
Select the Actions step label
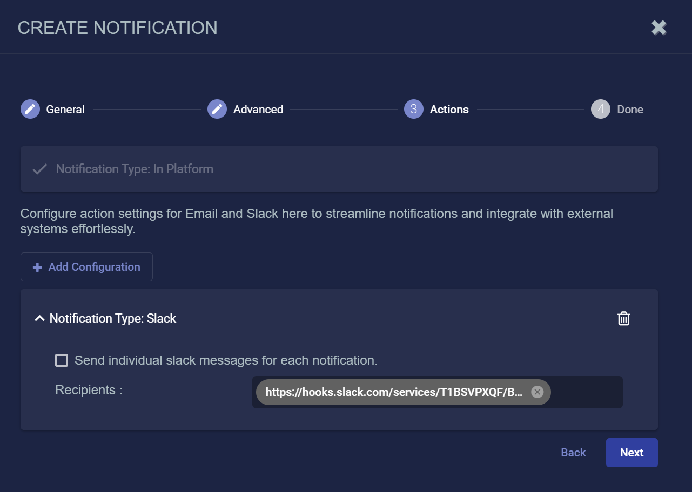coord(449,110)
